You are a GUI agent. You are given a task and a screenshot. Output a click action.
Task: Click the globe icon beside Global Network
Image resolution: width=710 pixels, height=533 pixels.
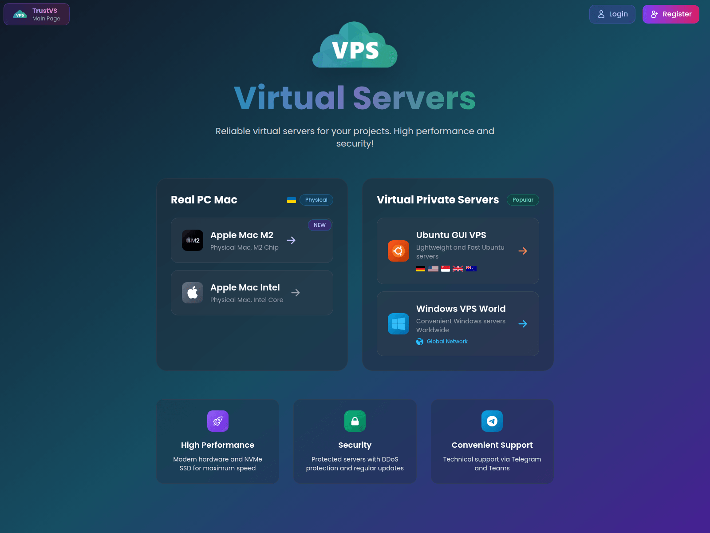[x=420, y=342]
